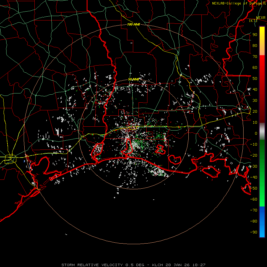Click the 50 NMI range ring label

pos(134,79)
